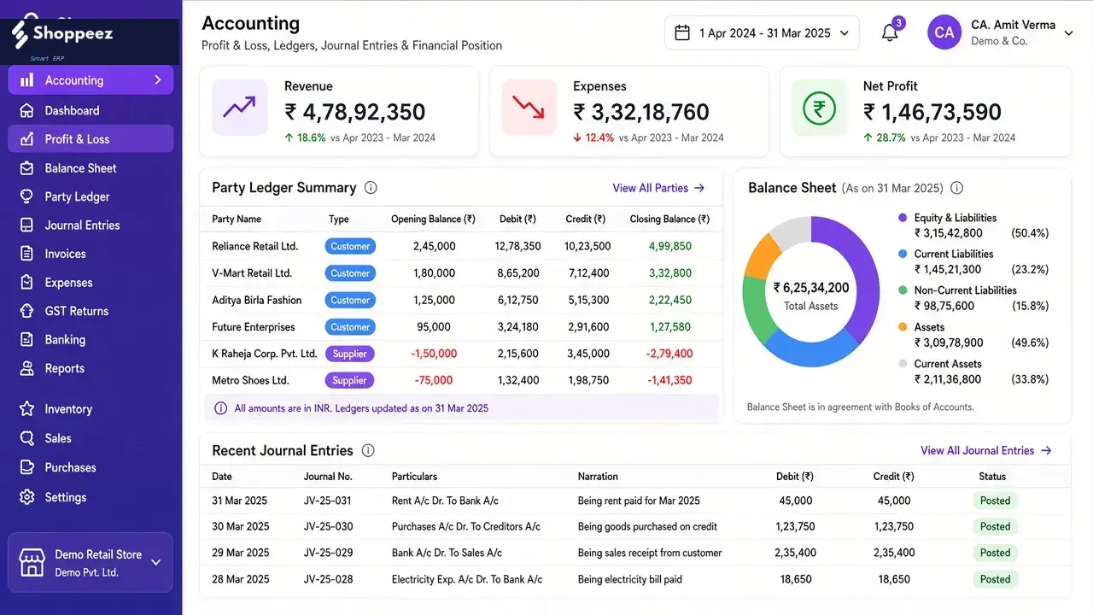Click the calendar icon in date range
The image size is (1093, 615).
pos(682,32)
